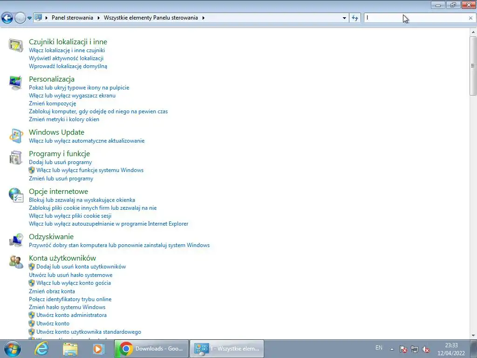The width and height of the screenshot is (477, 358).
Task: Click Dodaj lub usuń programy
Action: click(x=60, y=162)
